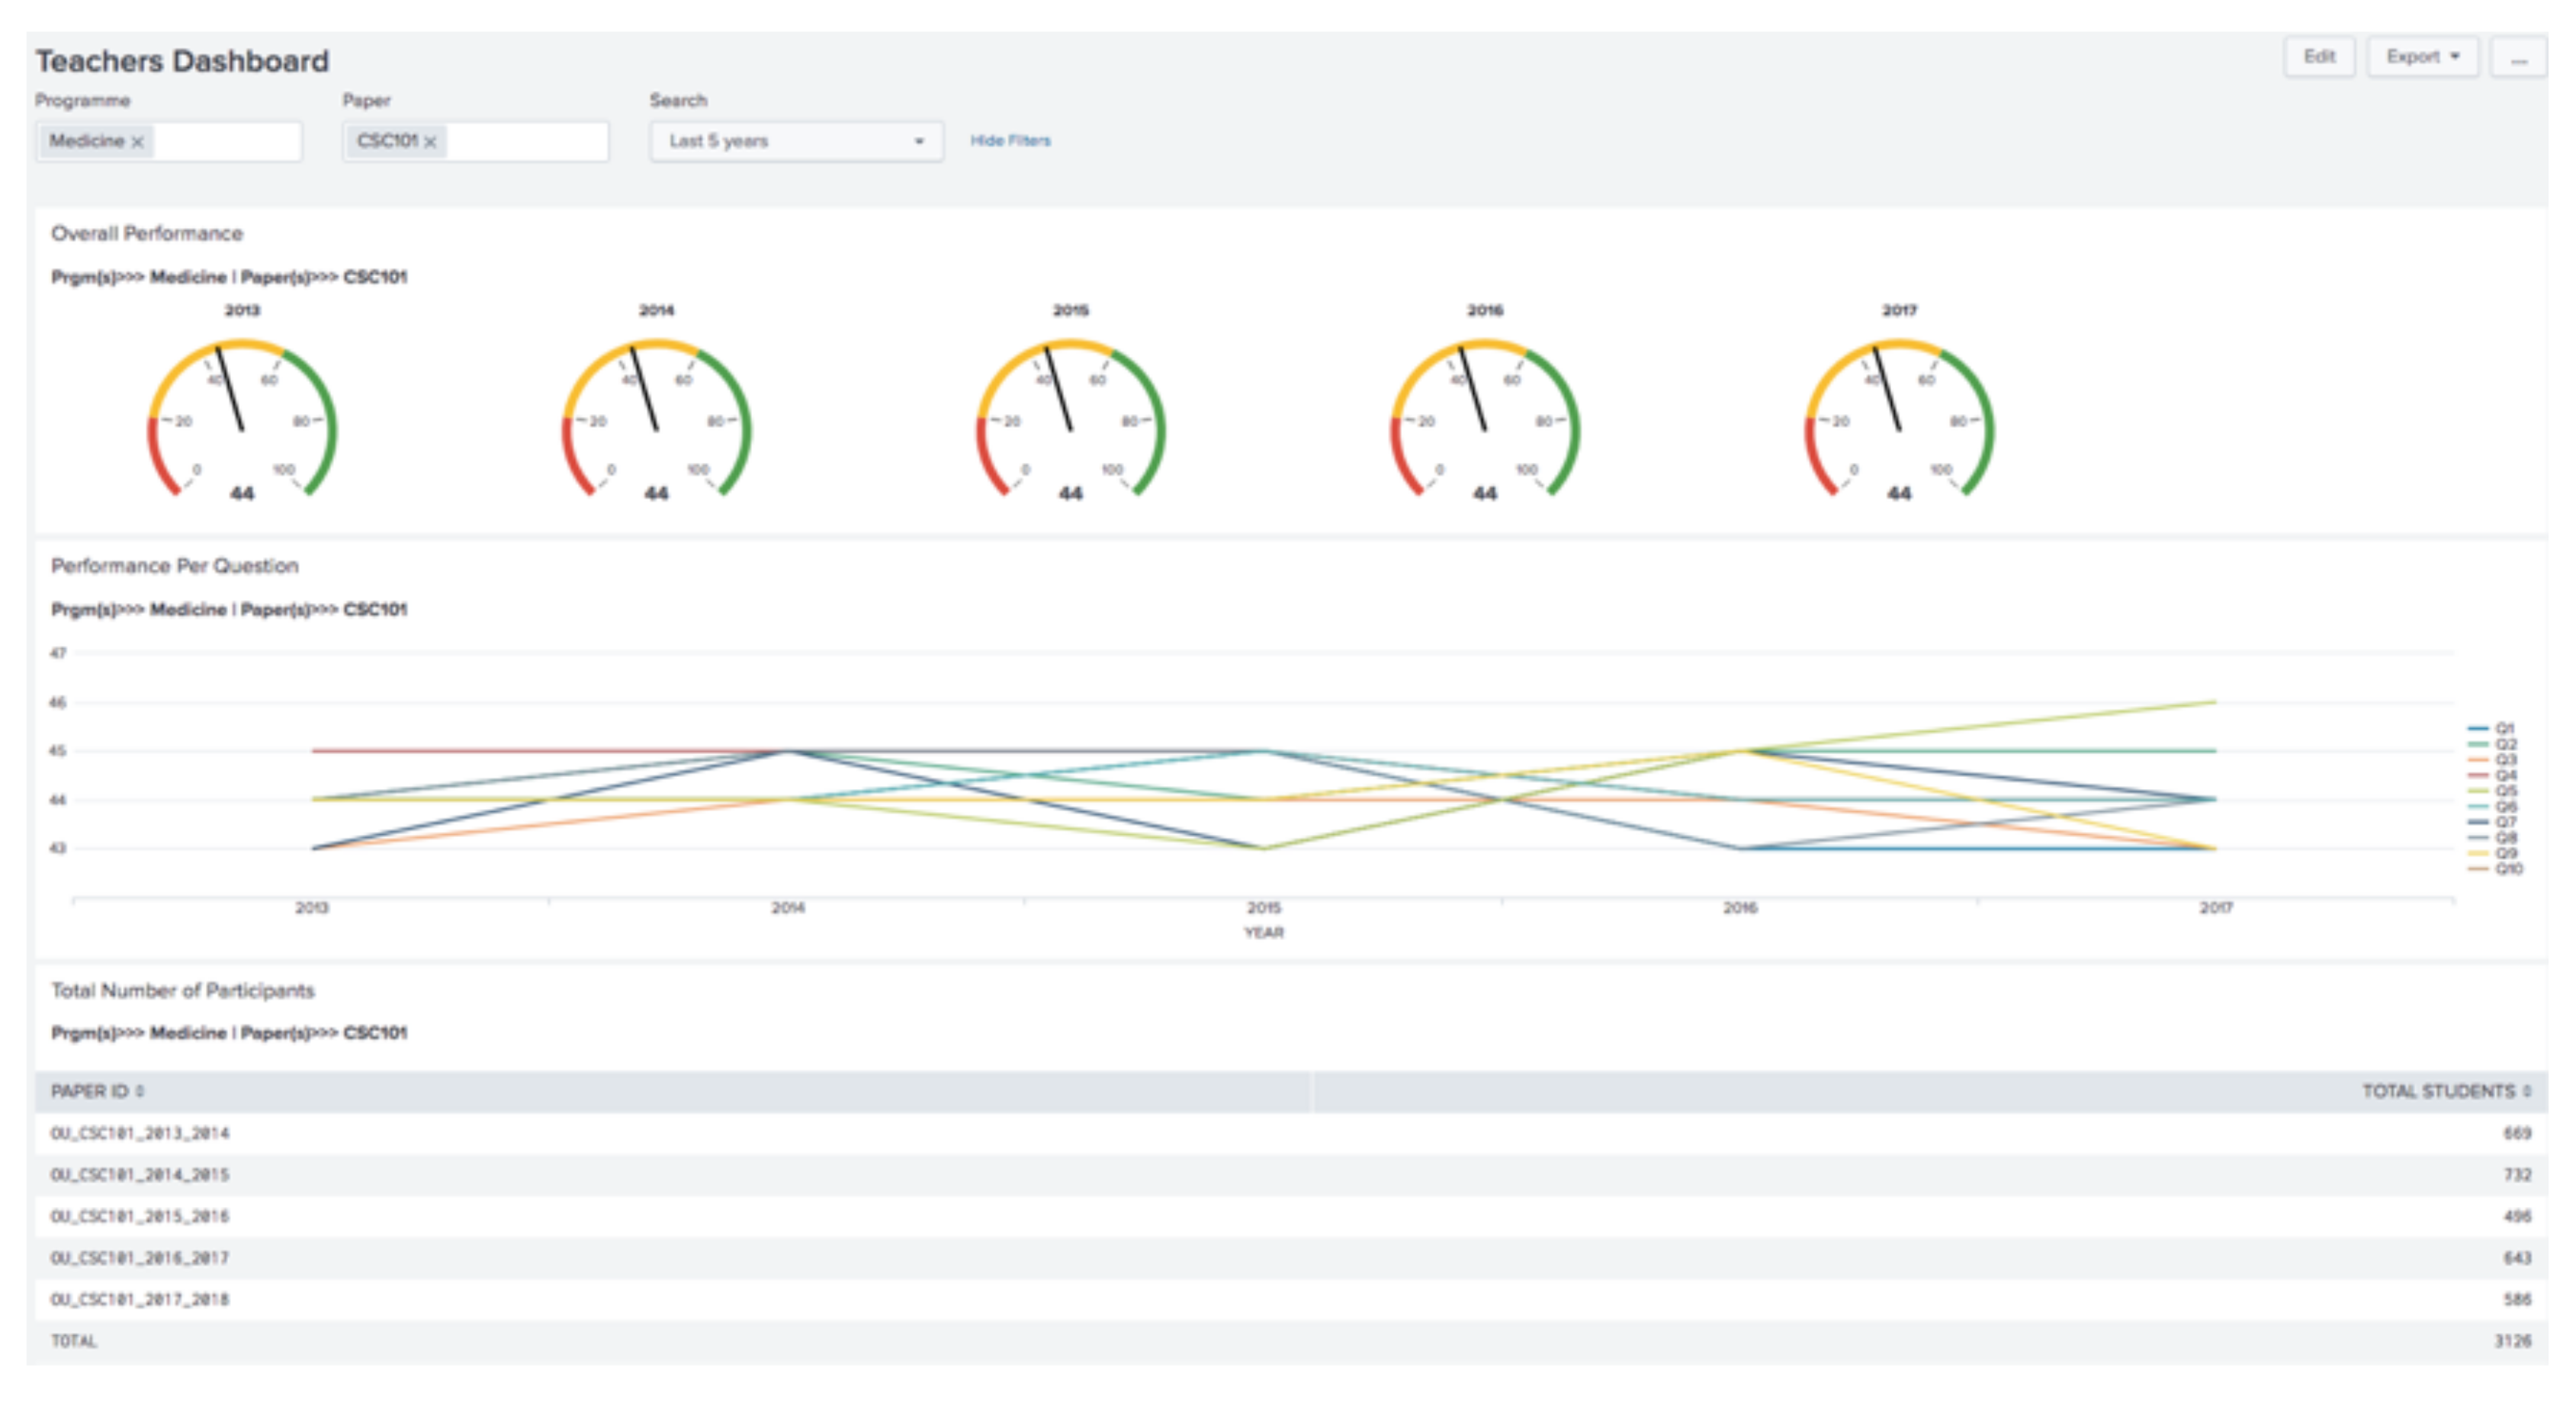The image size is (2576, 1409).
Task: Remove the CSC101 paper filter tag
Action: (x=430, y=142)
